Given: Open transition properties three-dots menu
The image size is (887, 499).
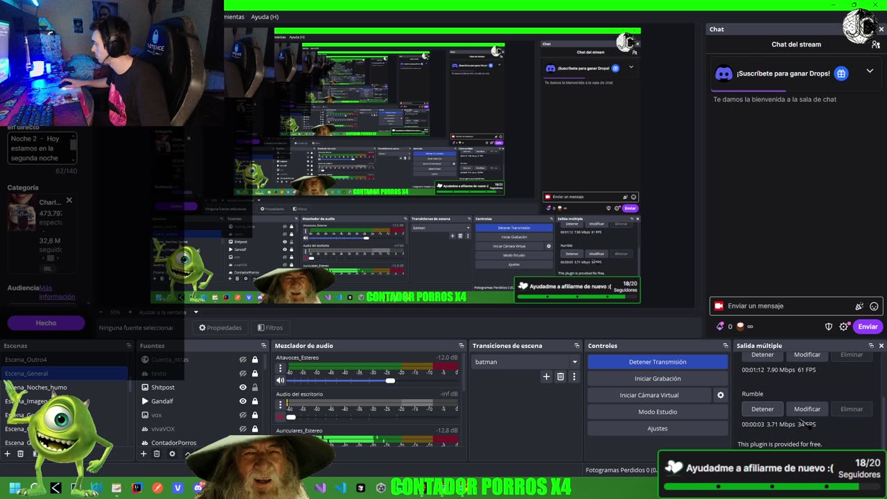Looking at the screenshot, I should pos(574,376).
